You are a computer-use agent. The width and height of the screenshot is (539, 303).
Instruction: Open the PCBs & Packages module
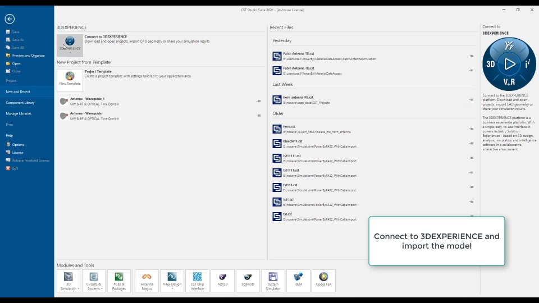pos(119,281)
